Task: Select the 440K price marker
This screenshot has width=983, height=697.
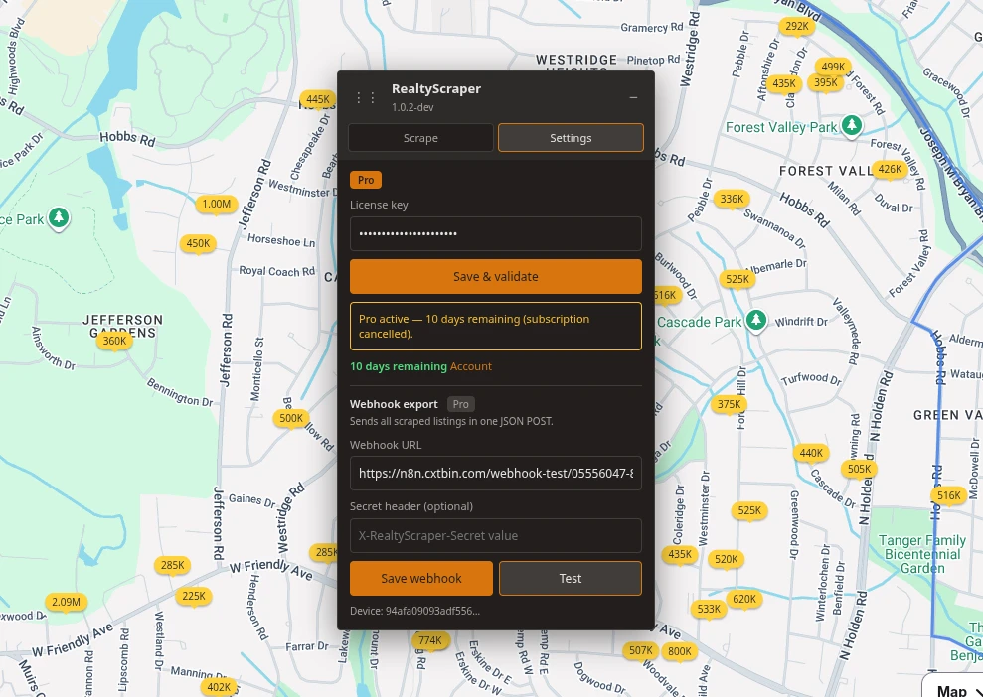Action: (811, 453)
